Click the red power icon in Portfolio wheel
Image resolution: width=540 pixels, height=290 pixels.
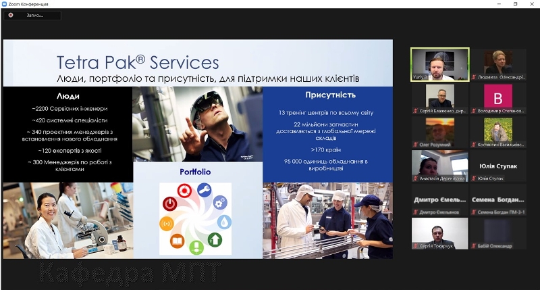point(170,203)
